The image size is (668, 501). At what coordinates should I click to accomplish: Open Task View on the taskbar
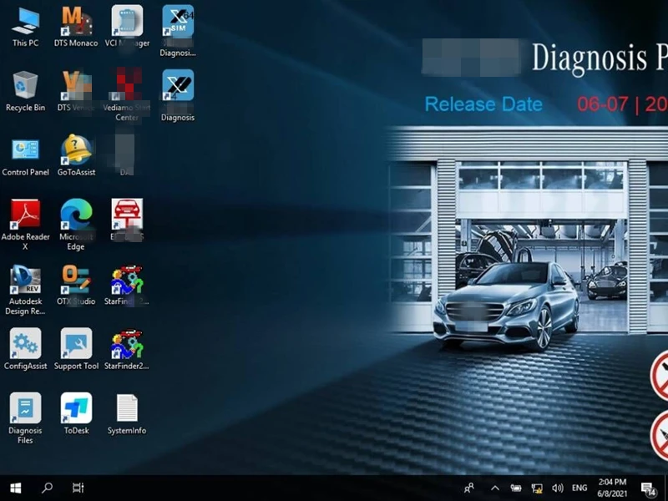click(78, 488)
